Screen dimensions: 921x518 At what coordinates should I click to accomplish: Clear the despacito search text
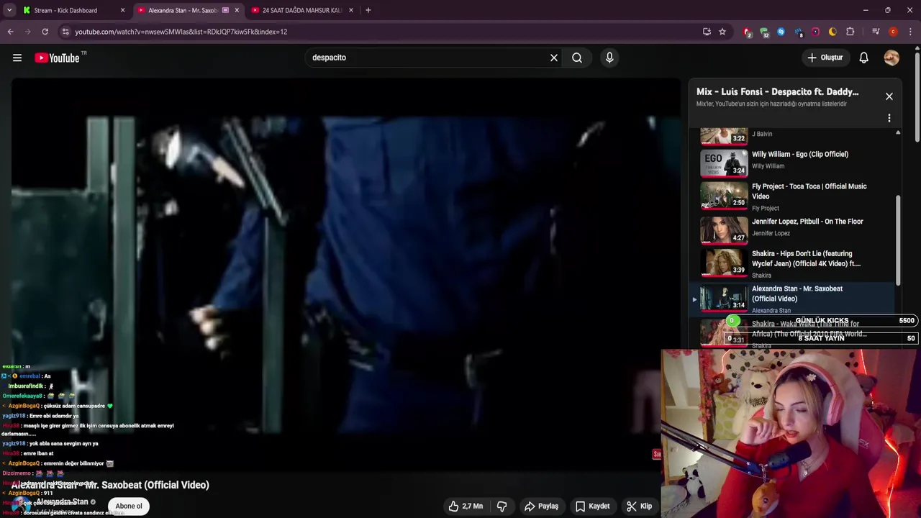[x=554, y=58]
